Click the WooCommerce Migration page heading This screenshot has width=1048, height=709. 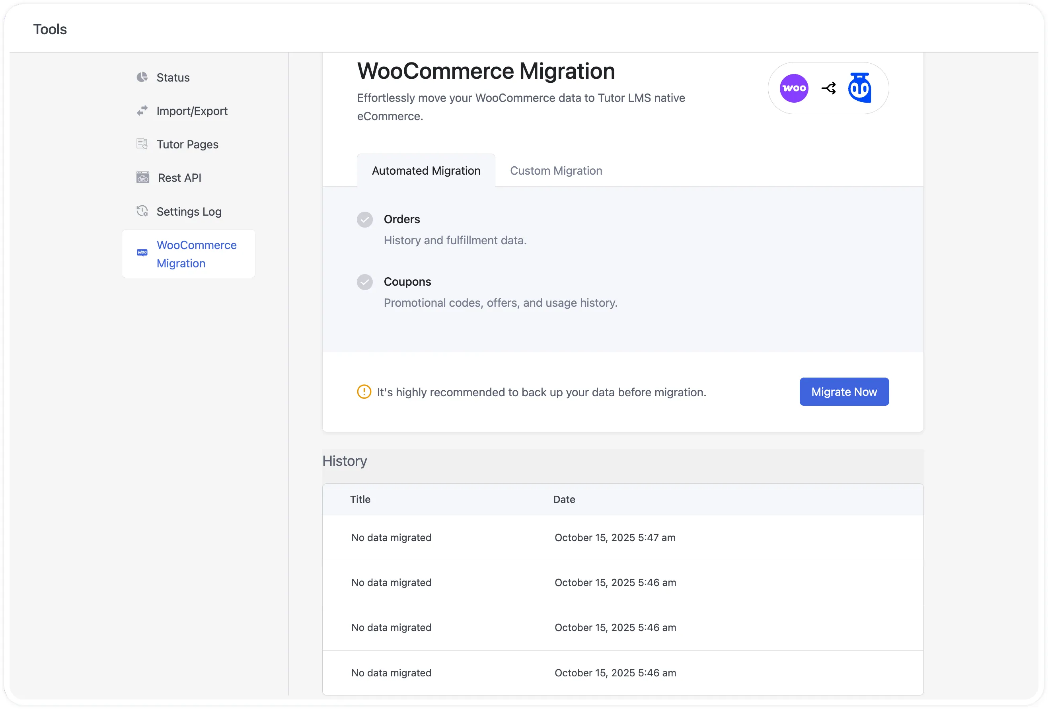tap(486, 71)
